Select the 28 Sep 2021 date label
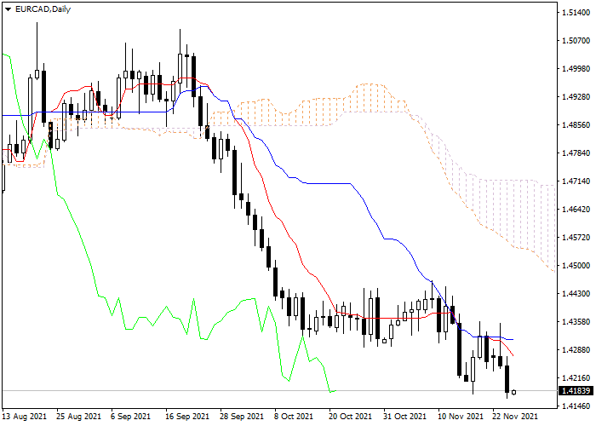596x426 pixels. (242, 417)
